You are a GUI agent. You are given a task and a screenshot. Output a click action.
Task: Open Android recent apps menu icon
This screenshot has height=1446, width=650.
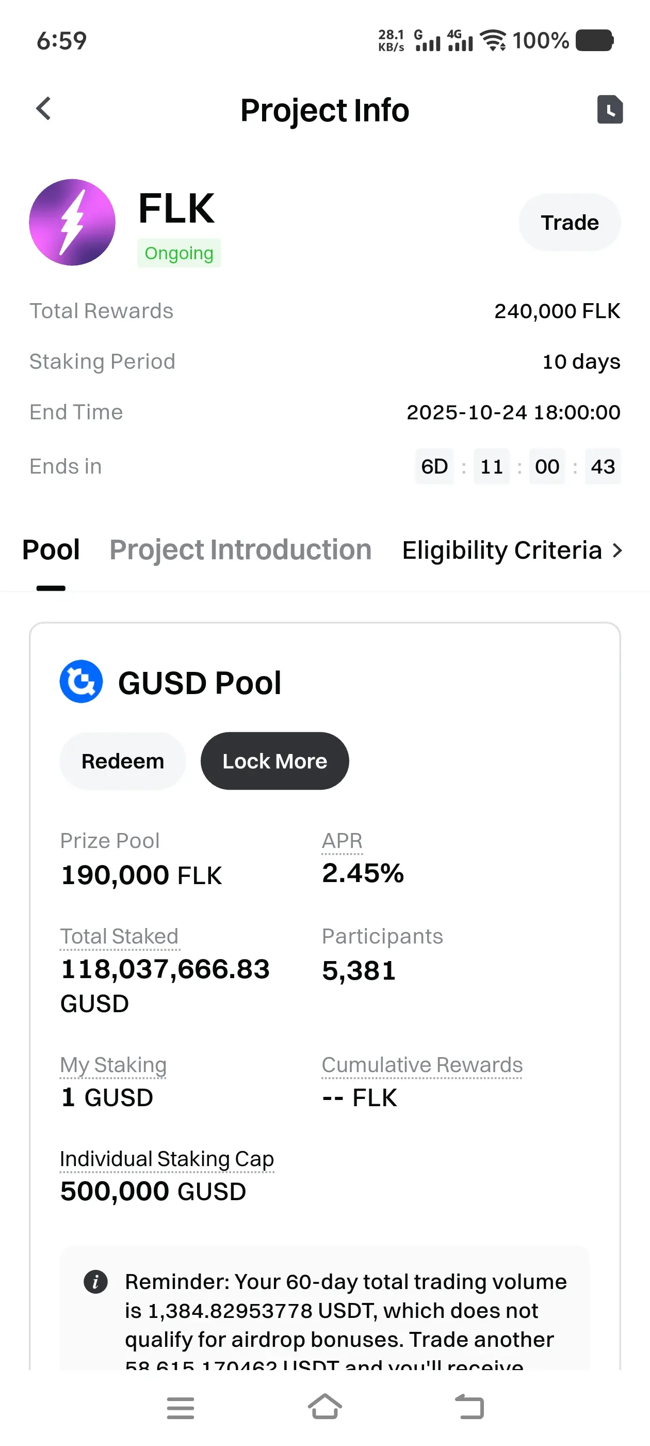click(x=181, y=1408)
